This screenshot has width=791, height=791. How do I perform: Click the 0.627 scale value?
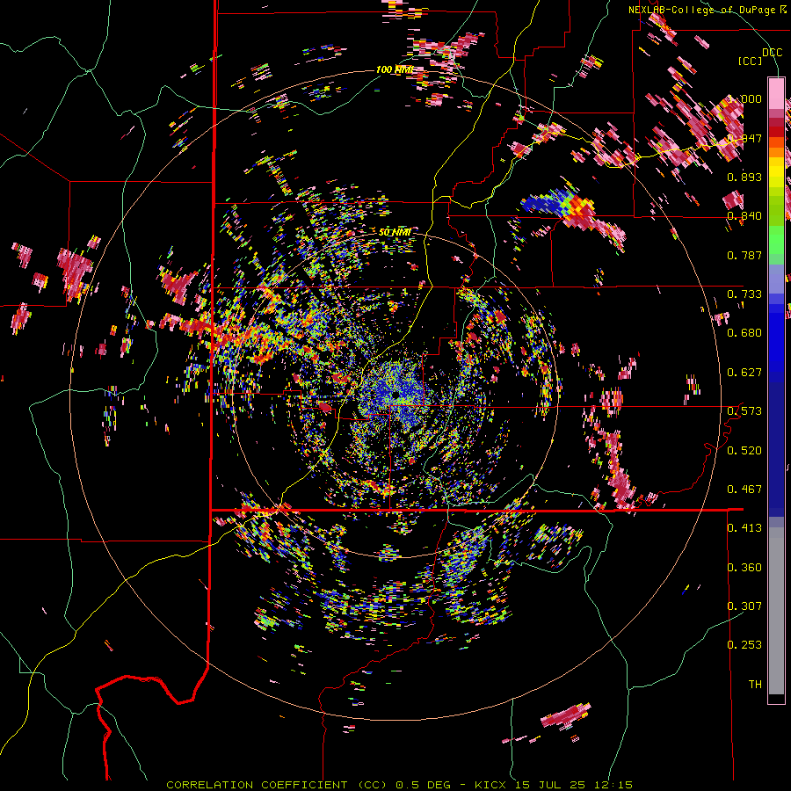tap(744, 373)
